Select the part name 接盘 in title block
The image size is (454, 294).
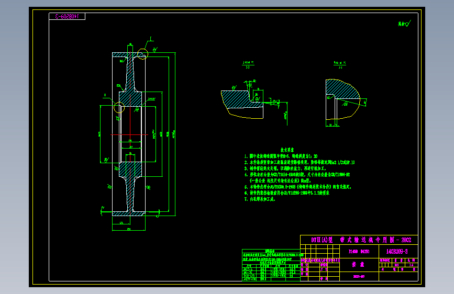[x=358, y=265]
